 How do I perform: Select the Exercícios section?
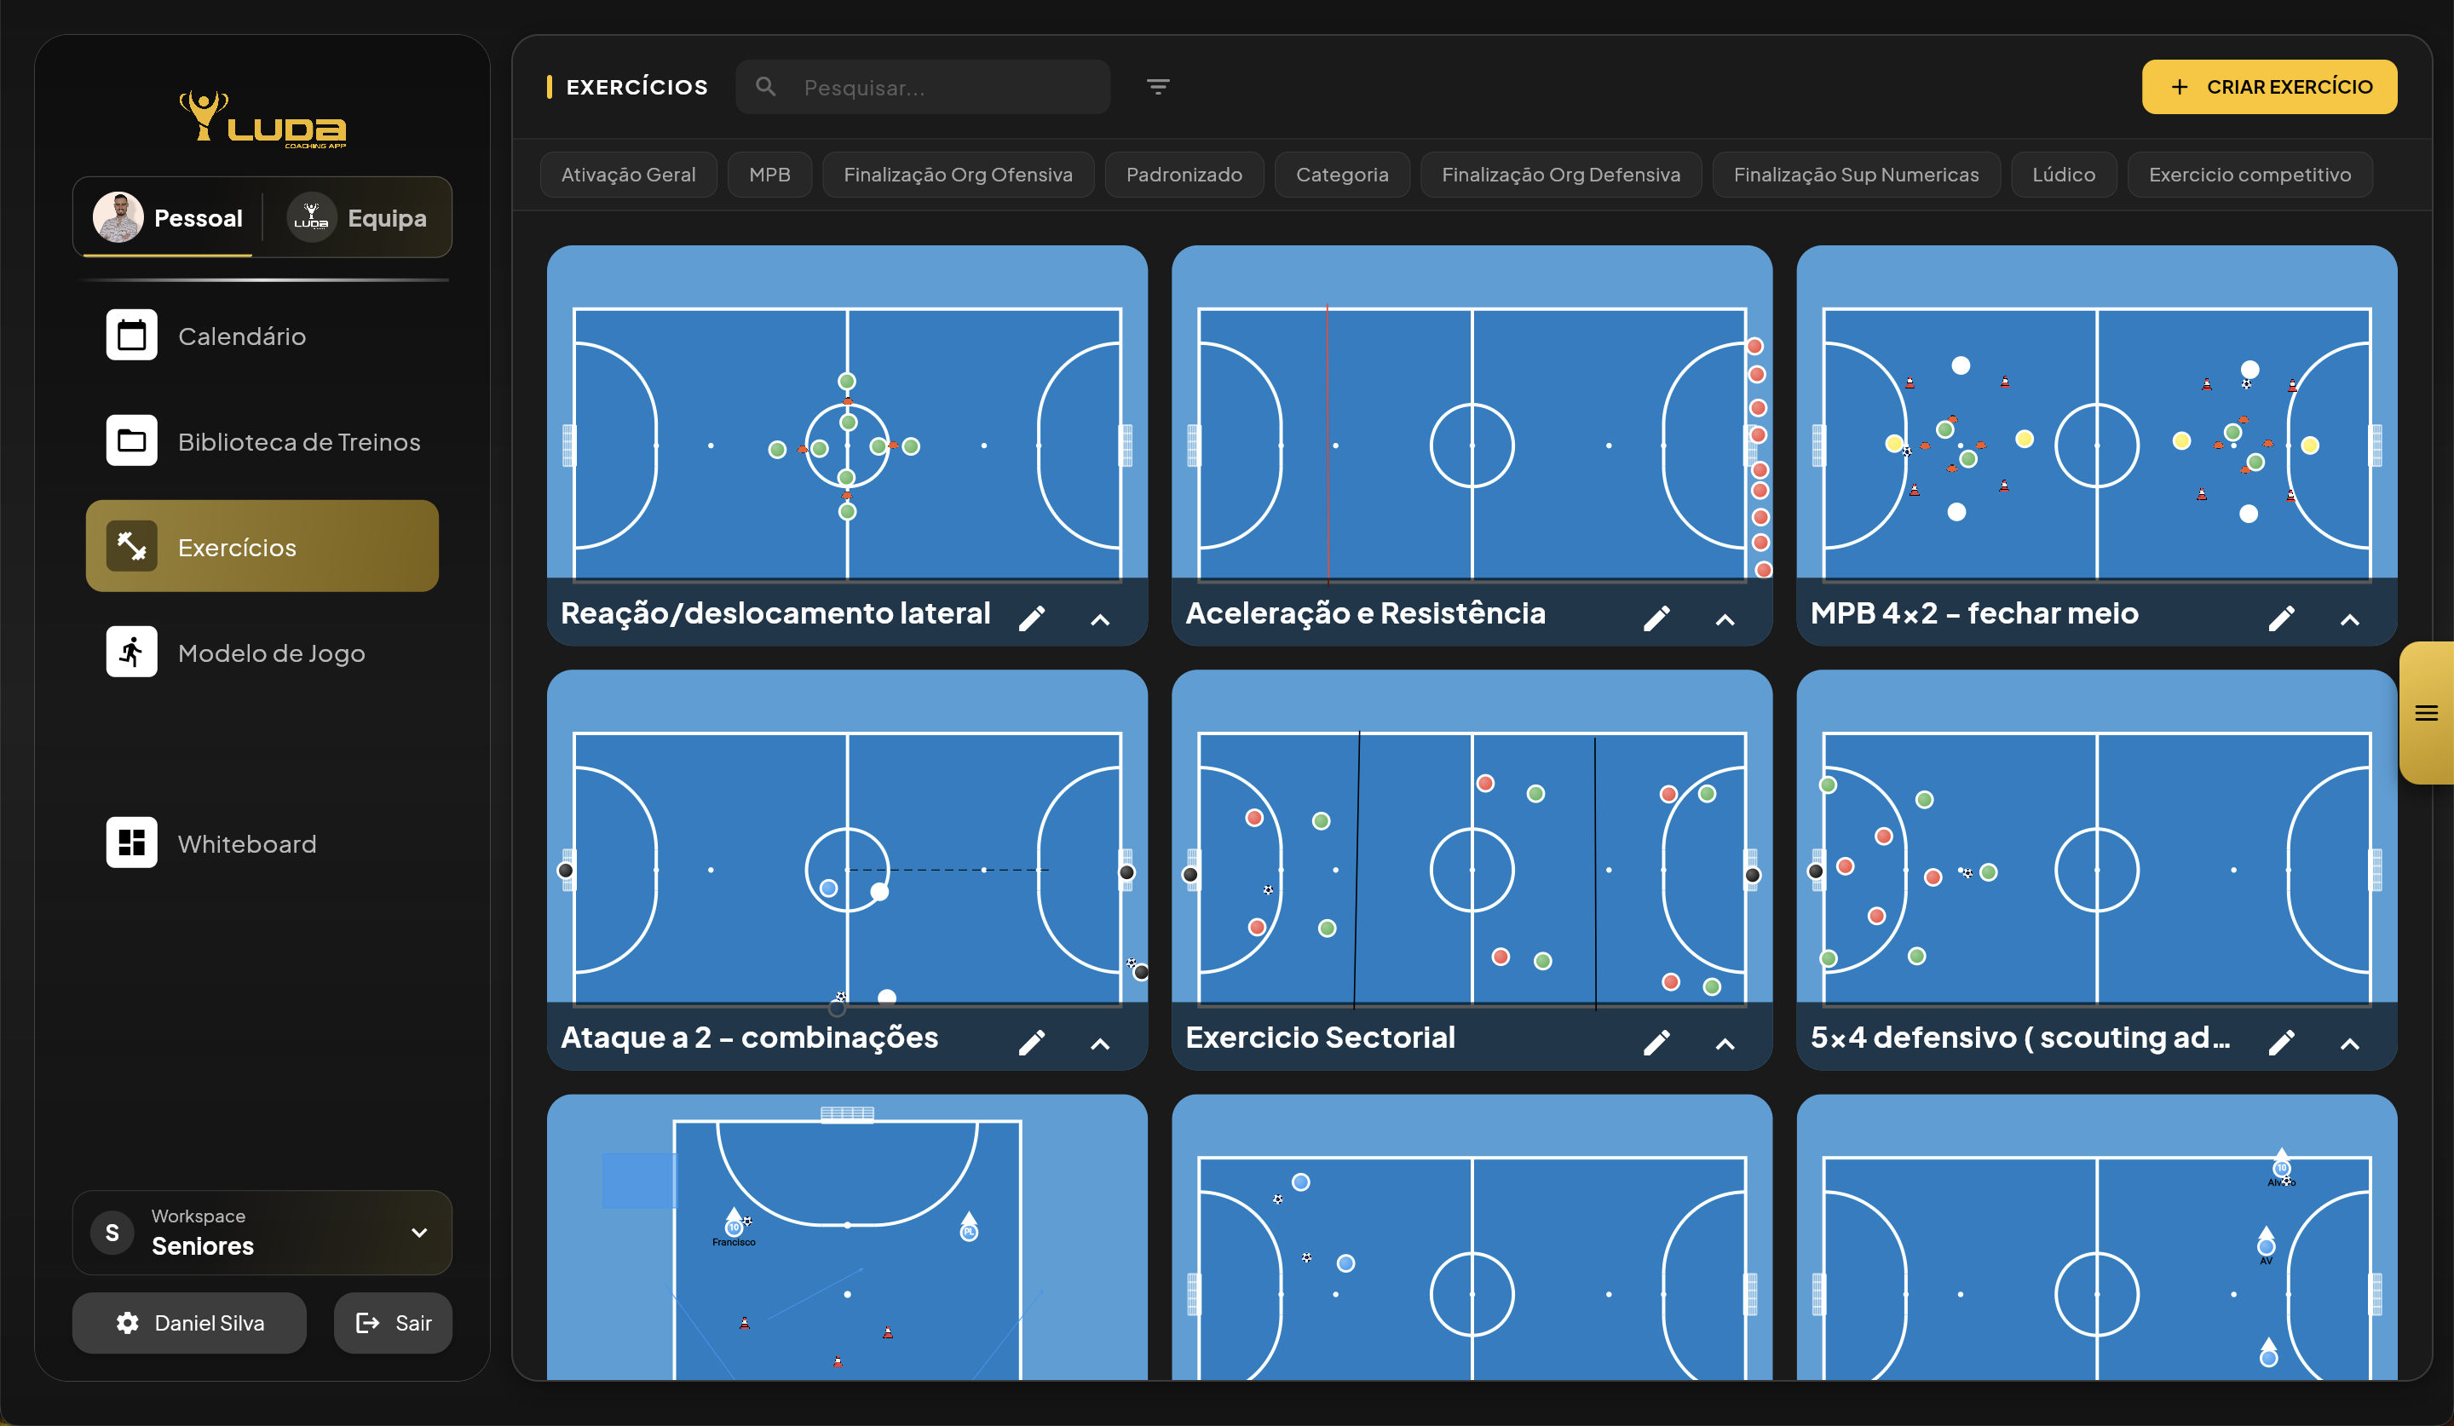click(237, 546)
